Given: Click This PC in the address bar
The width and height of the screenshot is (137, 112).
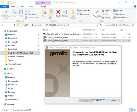Looking at the screenshot, I should coord(25,25).
